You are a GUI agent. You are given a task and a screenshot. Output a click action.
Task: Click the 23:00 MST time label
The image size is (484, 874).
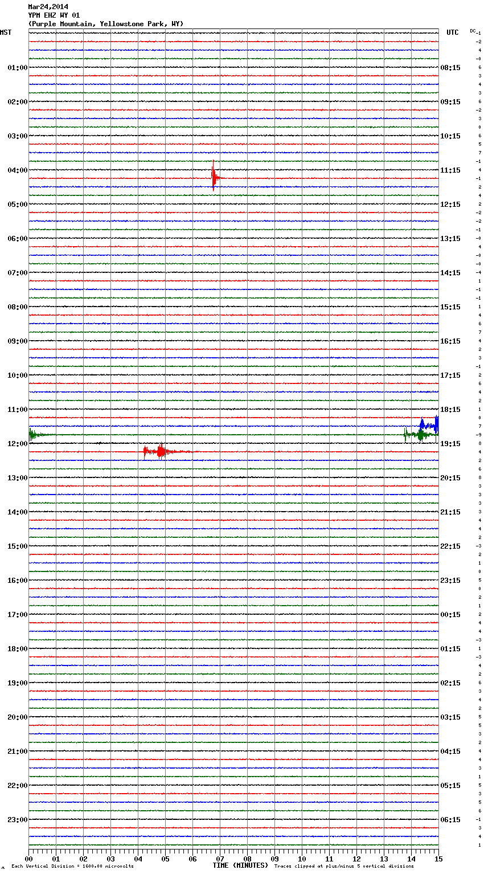point(17,820)
